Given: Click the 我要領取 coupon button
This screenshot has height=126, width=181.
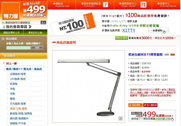Looking at the screenshot, I should 159,31.
